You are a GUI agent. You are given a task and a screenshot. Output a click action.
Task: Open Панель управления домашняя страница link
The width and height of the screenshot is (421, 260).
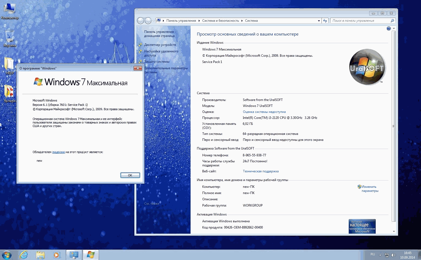click(x=160, y=34)
